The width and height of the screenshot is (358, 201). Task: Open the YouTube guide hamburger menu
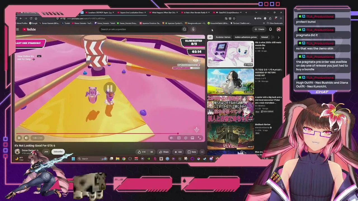17,29
